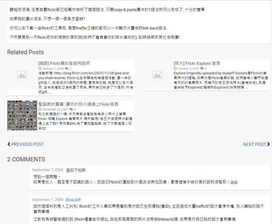Click placeholder thumbnail of October 4, 2007 post
Image resolution: width=272 pixels, height=224 pixels.
coord(157,74)
